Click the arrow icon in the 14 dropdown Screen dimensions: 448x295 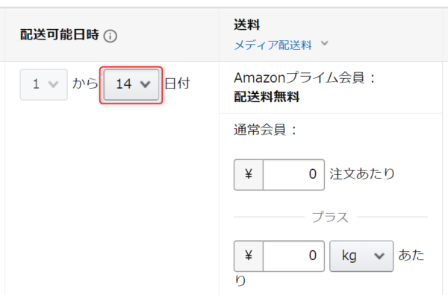pyautogui.click(x=145, y=84)
